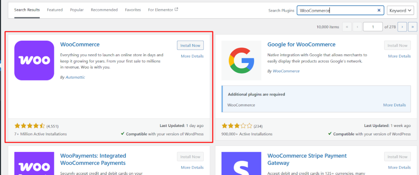Screen dimensions: 419x175
Task: Click 'Additional plugins are required' notice heading
Action: click(x=257, y=94)
